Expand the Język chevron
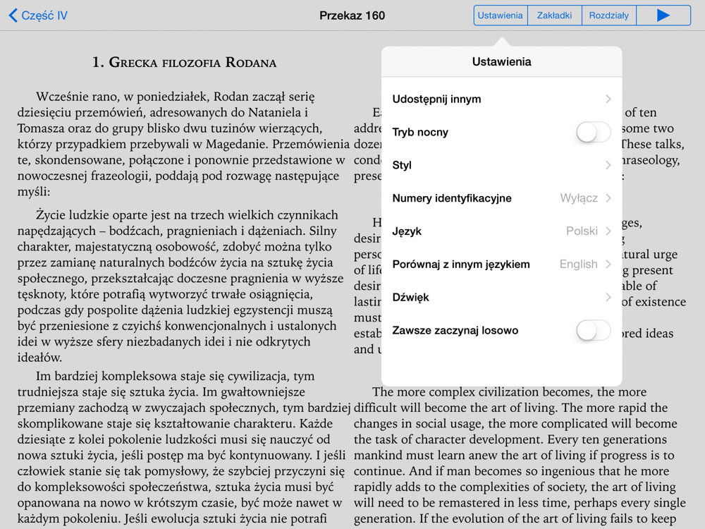This screenshot has height=529, width=705. coord(608,231)
